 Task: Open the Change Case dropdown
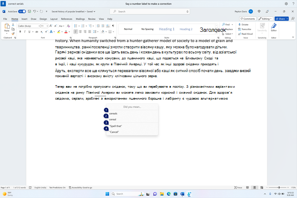click(x=62, y=26)
